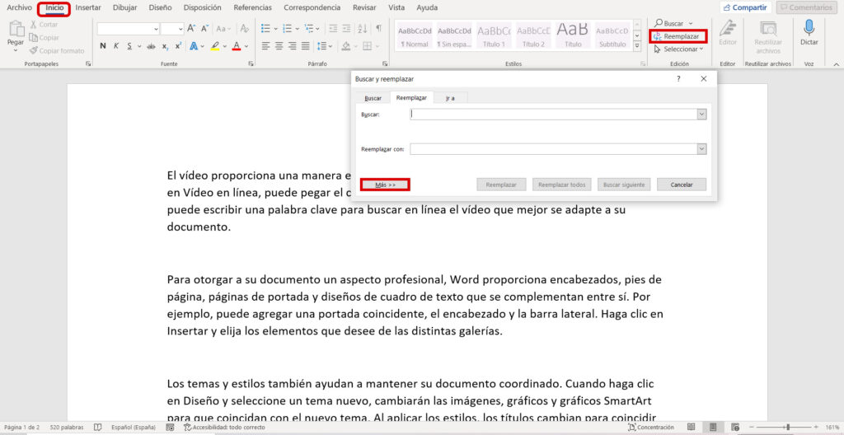844x435 pixels.
Task: Increase font size with the larger A
Action: (191, 29)
